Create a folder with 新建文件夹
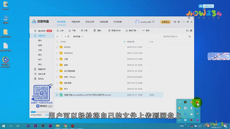The image size is (230, 129). 114,30
